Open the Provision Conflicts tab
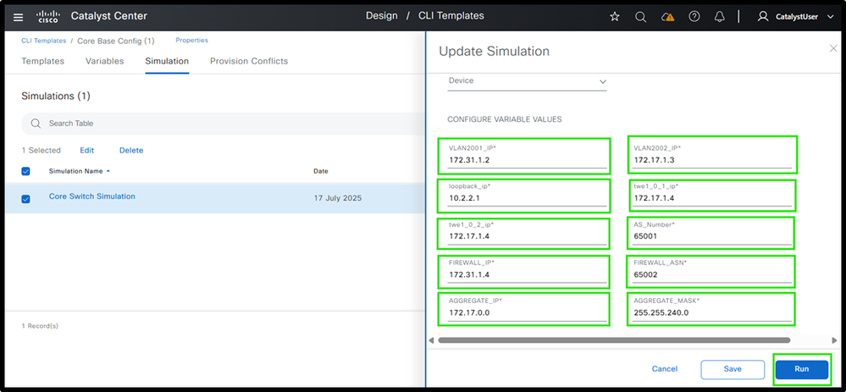The image size is (846, 392). (249, 62)
